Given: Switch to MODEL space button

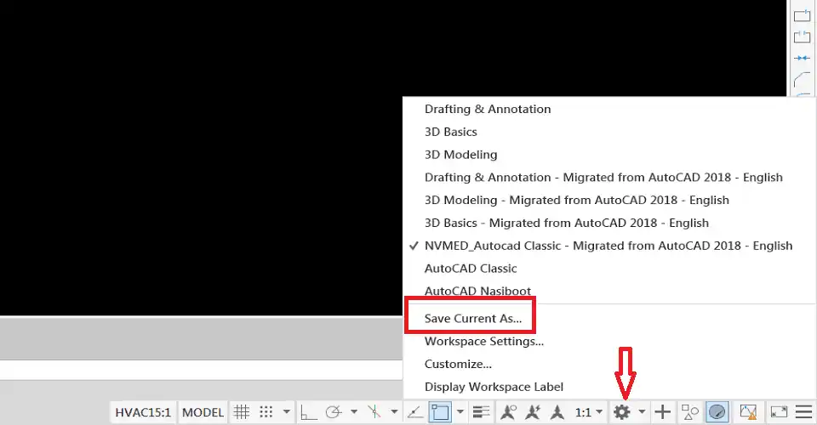Looking at the screenshot, I should pyautogui.click(x=203, y=412).
